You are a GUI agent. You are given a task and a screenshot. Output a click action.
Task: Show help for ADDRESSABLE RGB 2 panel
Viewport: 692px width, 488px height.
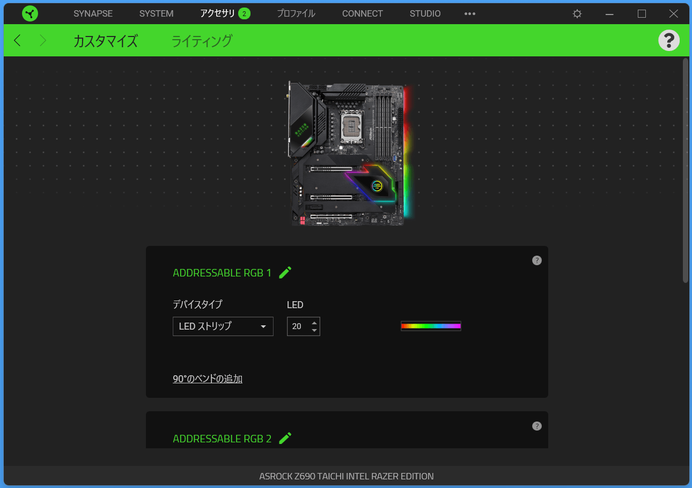click(x=537, y=426)
